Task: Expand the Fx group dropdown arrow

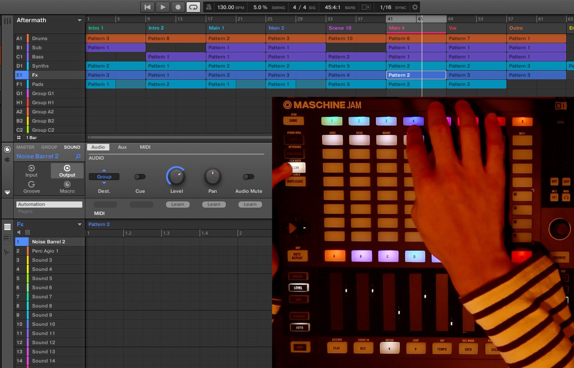Action: tap(80, 224)
